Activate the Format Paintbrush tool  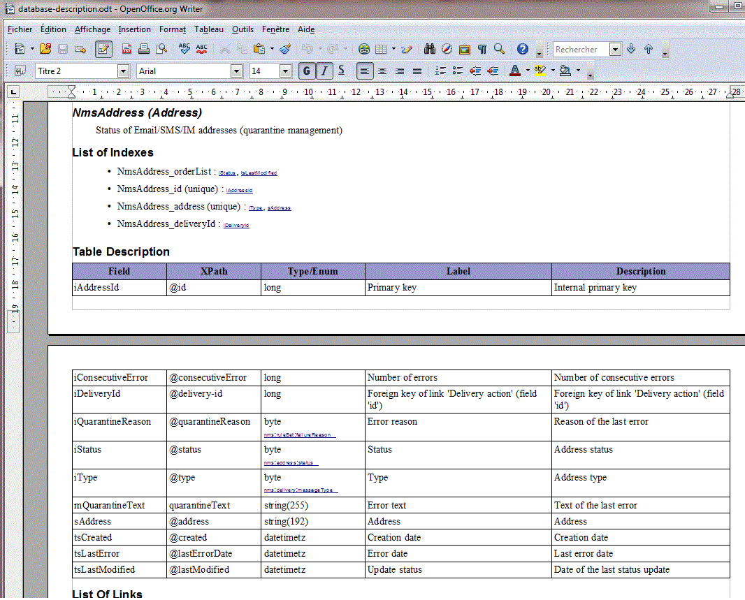tap(285, 49)
